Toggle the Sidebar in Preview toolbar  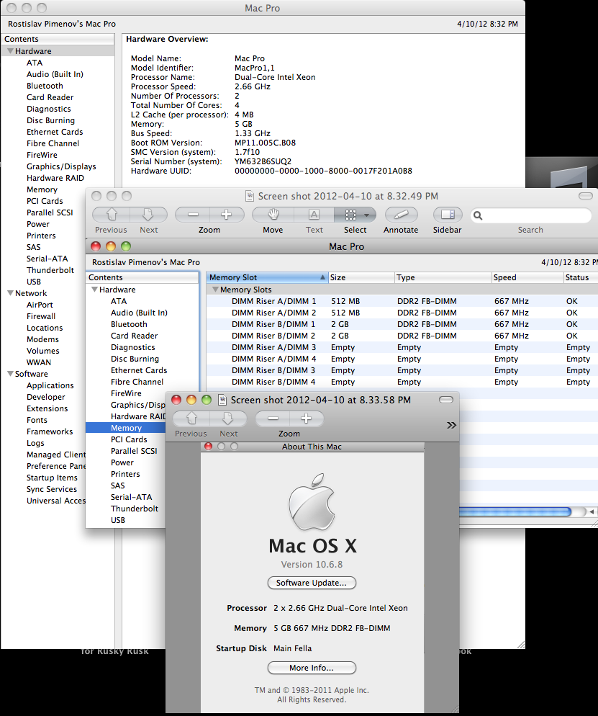point(448,215)
